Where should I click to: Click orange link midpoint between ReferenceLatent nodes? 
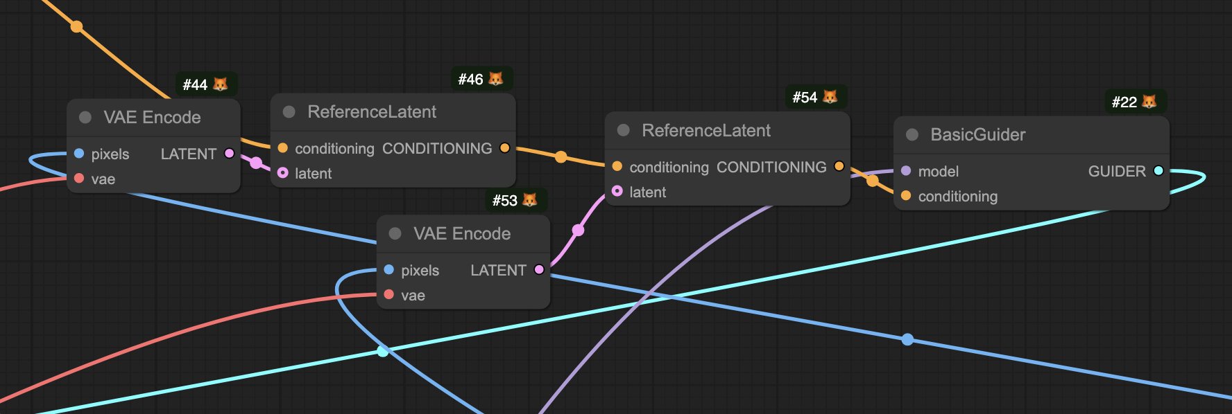pos(561,157)
